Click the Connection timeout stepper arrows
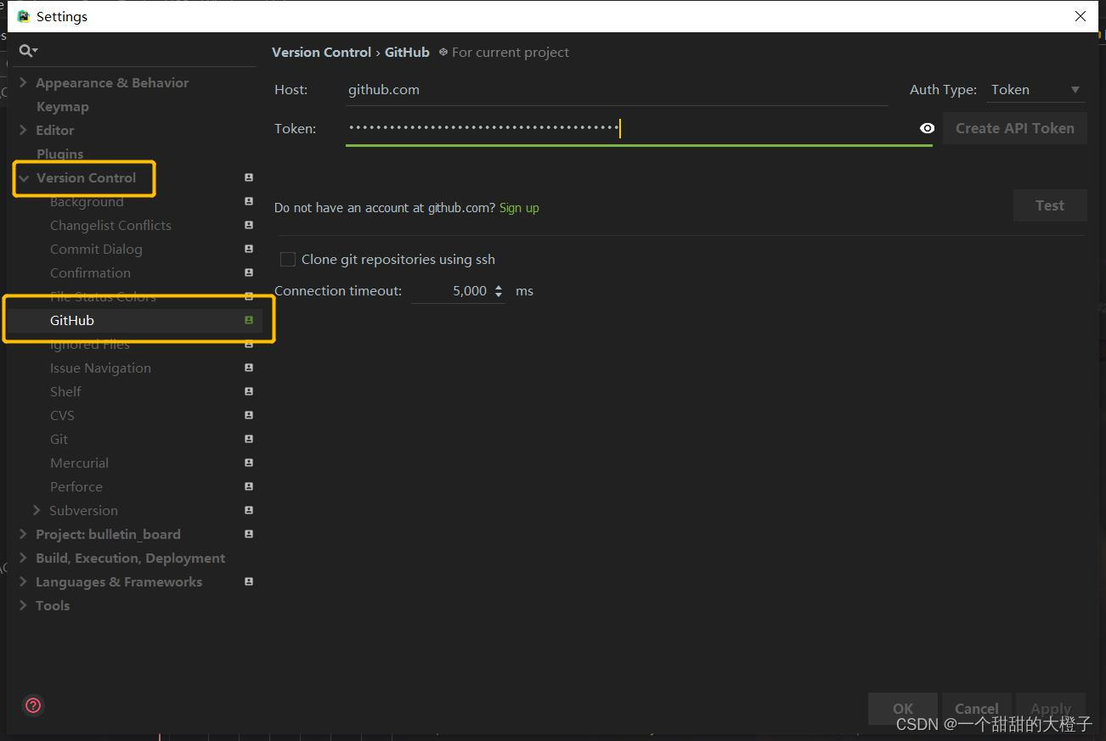The height and width of the screenshot is (741, 1106). pyautogui.click(x=499, y=291)
